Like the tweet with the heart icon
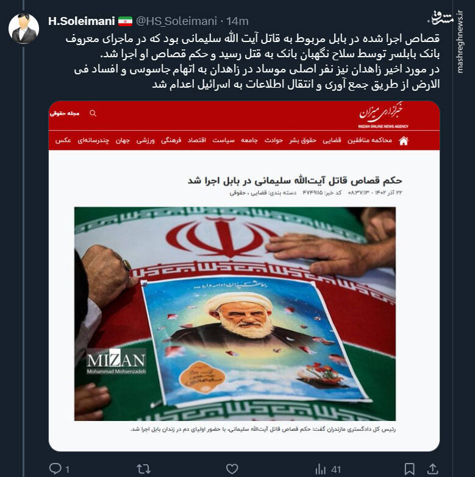The image size is (475, 477). tap(232, 469)
